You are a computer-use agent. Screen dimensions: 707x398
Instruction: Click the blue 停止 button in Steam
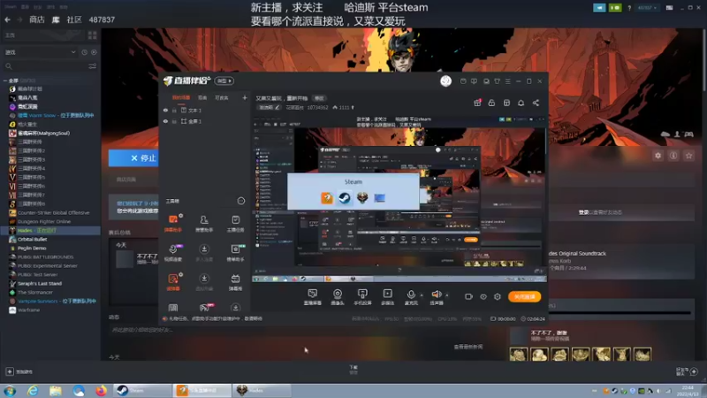[x=133, y=158]
